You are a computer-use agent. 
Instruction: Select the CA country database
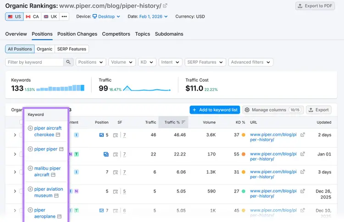tap(32, 16)
